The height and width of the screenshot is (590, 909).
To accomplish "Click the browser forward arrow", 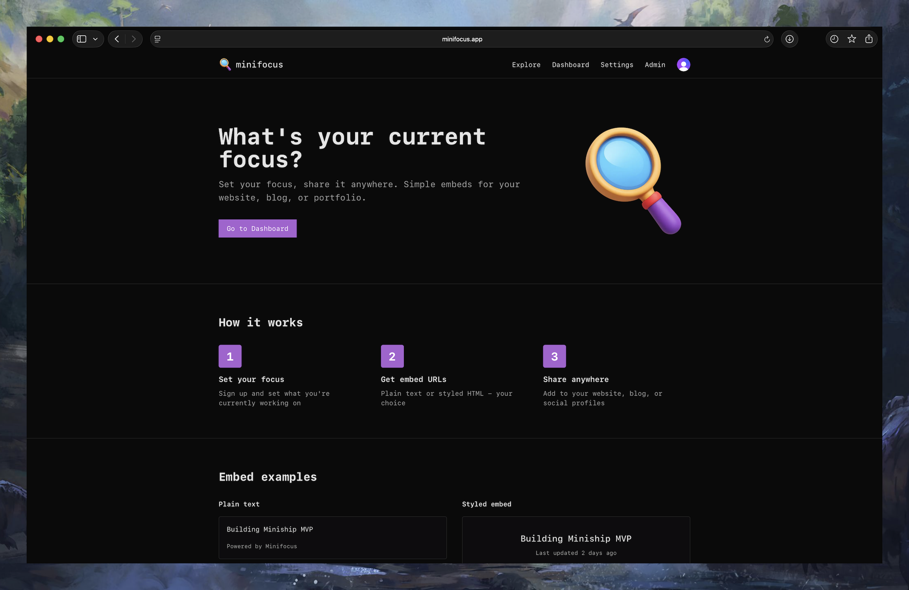I will pos(133,39).
